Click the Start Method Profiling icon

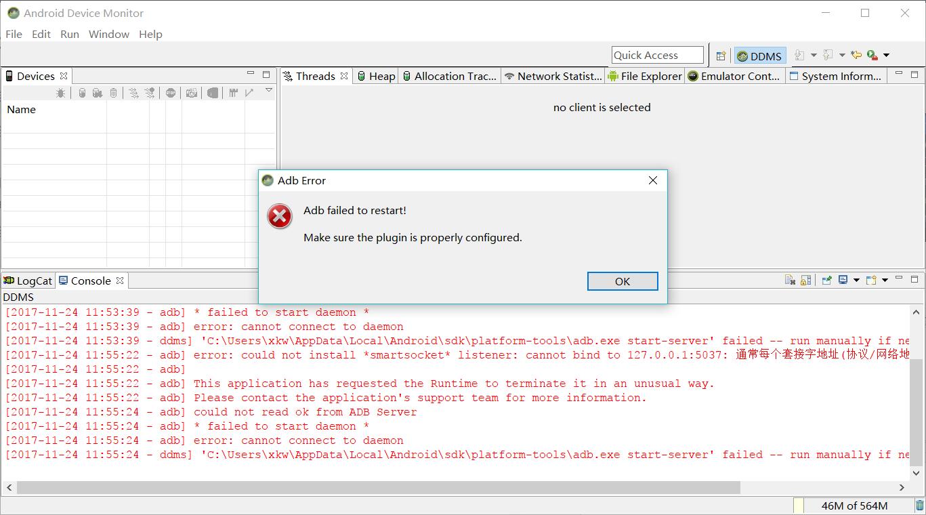tap(150, 93)
